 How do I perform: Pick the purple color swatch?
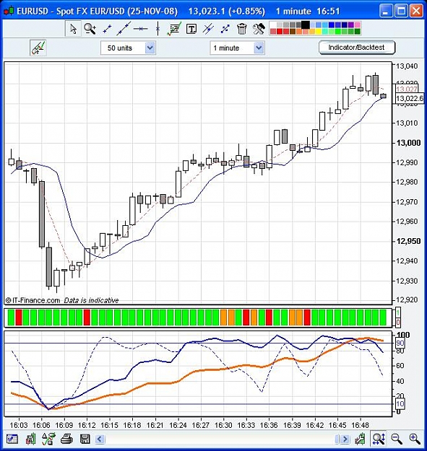coord(351,25)
